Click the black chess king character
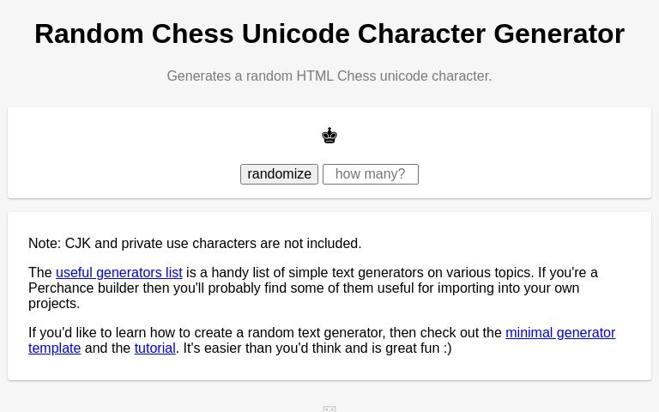 [329, 136]
